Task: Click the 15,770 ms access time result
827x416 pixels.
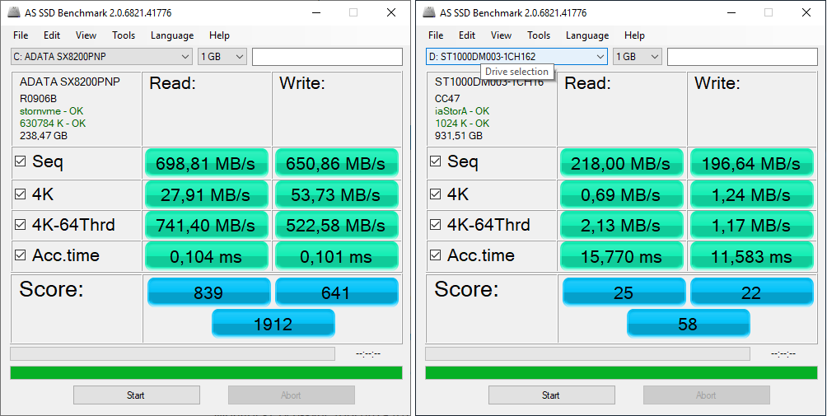Action: [x=621, y=256]
